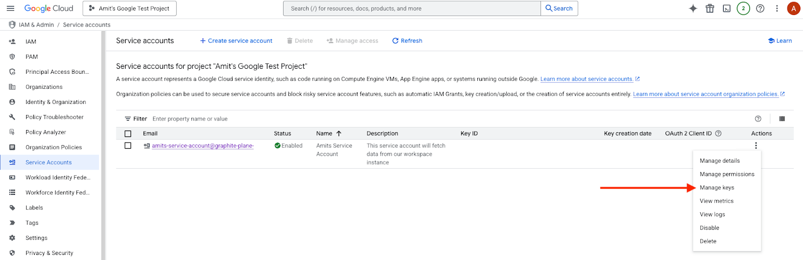The width and height of the screenshot is (803, 260).
Task: Click the column display options icon
Action: 782,119
